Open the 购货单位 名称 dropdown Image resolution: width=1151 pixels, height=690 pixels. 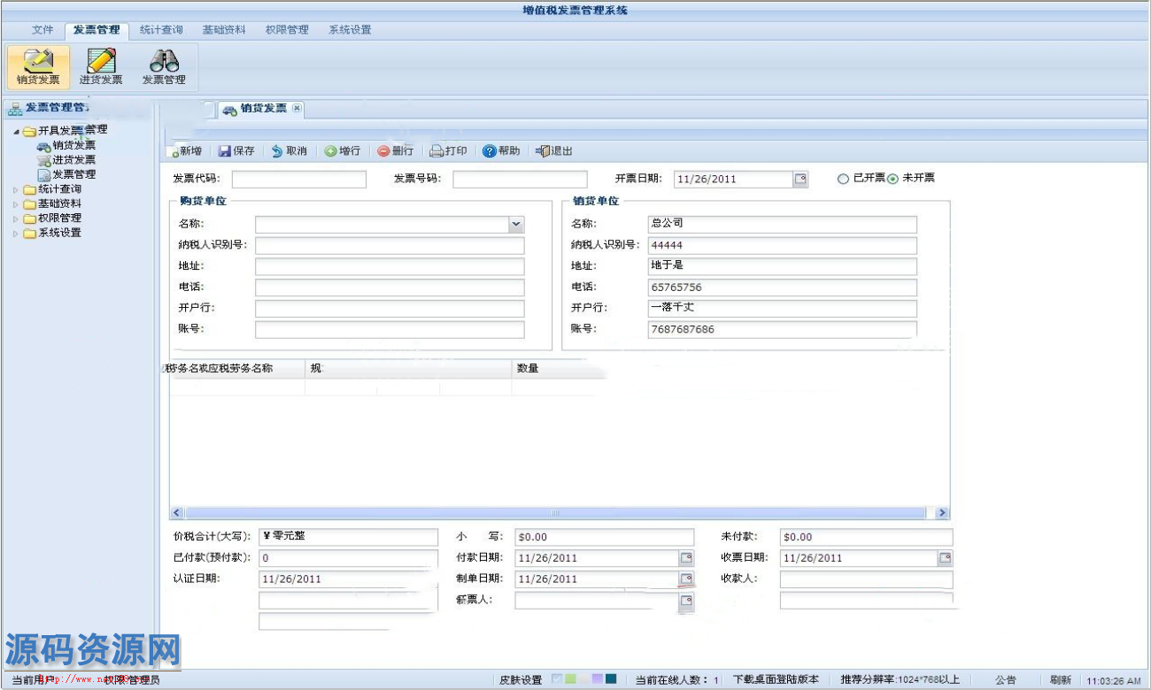pos(517,225)
